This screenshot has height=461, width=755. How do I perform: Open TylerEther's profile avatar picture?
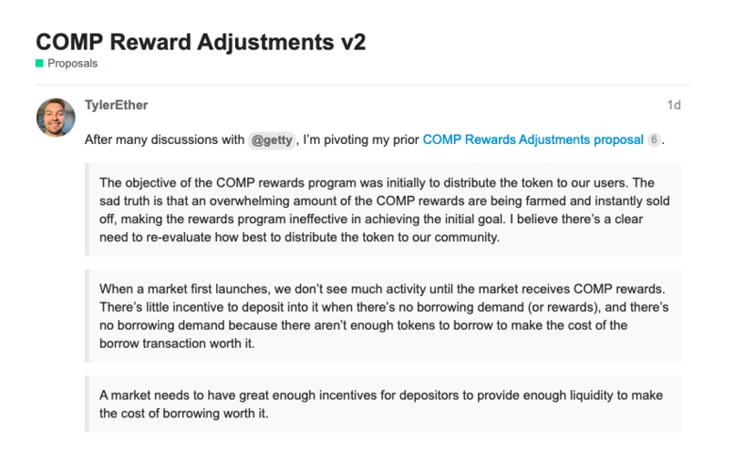[x=56, y=118]
